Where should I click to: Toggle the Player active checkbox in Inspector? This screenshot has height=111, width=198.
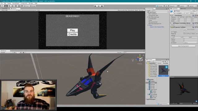tap(175, 11)
